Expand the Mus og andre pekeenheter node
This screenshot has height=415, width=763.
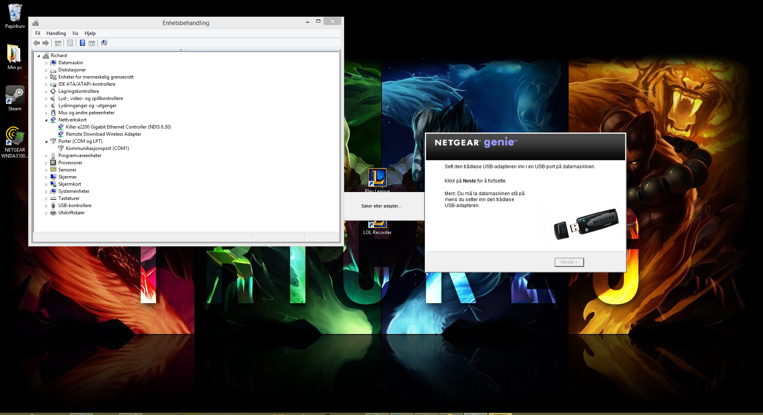(46, 113)
